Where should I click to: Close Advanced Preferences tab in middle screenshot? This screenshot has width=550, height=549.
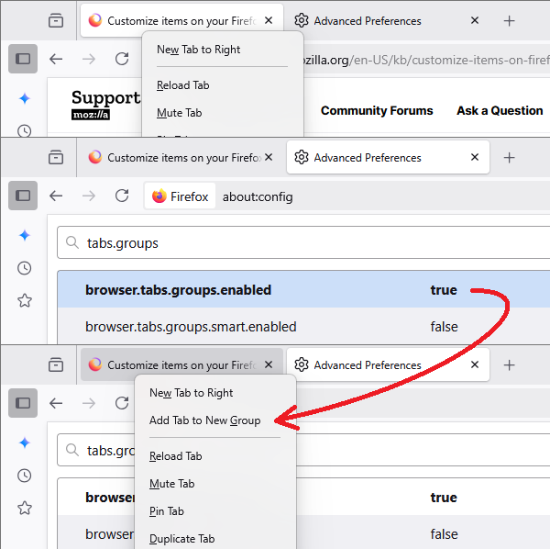click(x=475, y=157)
